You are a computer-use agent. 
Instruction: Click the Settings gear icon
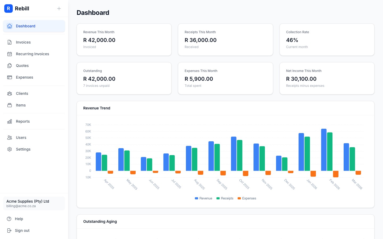click(10, 149)
